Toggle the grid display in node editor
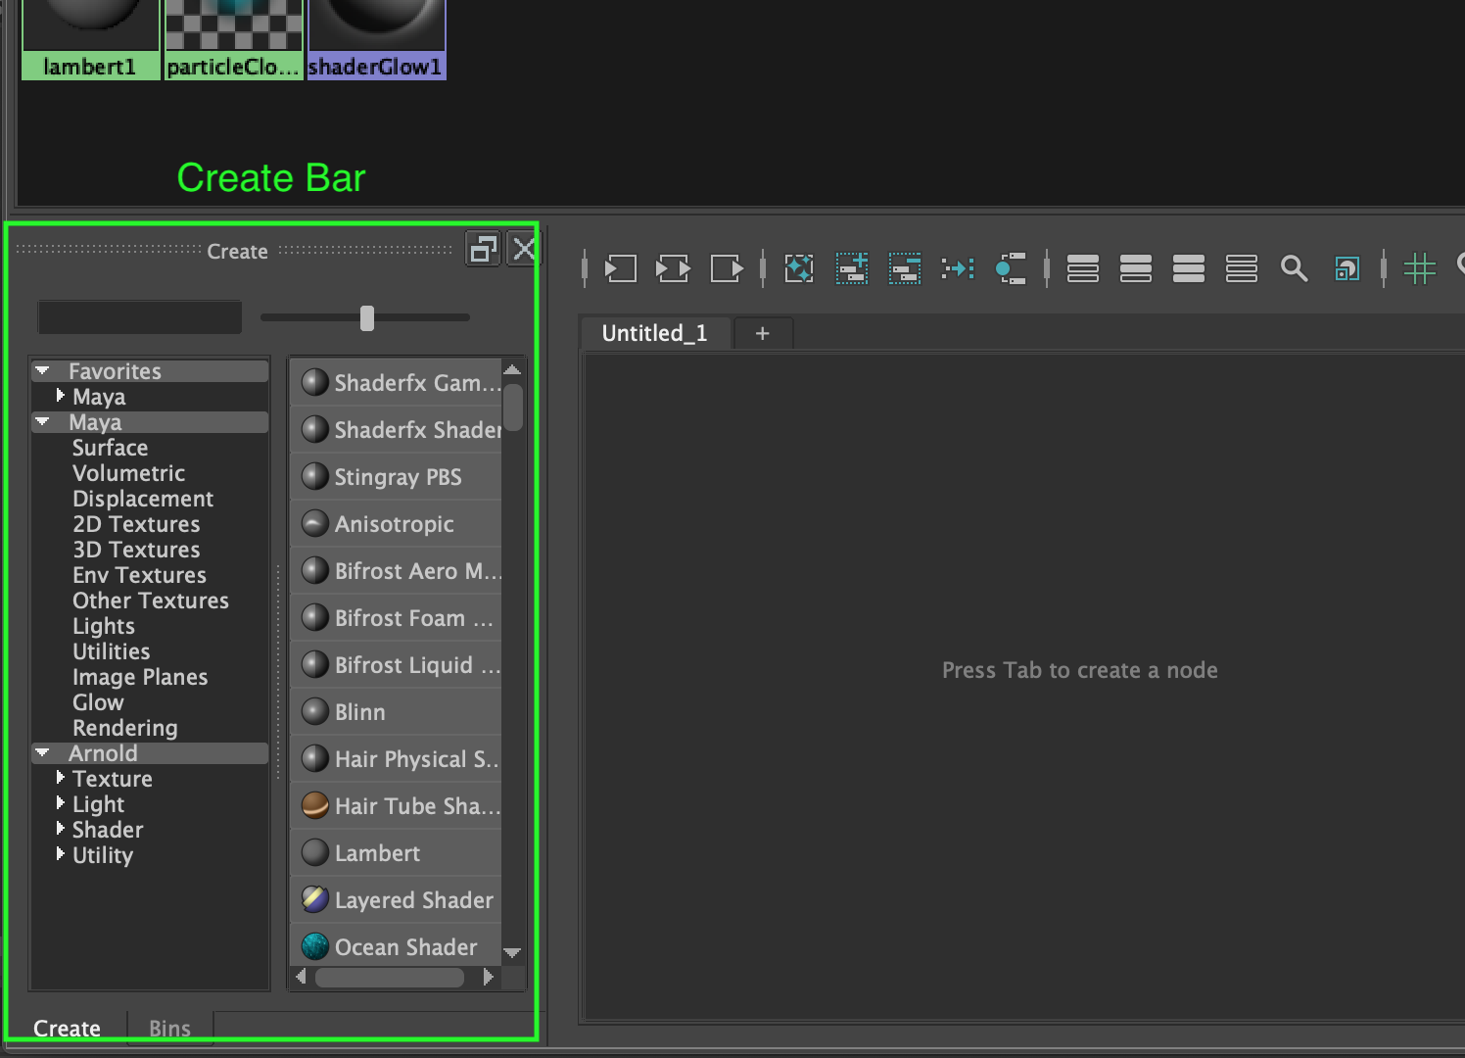 tap(1420, 268)
